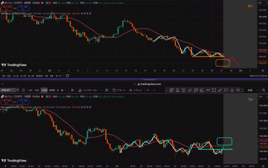Click 買い buy button on 4H chart
Viewport: 268px width, 168px height.
click(x=23, y=8)
